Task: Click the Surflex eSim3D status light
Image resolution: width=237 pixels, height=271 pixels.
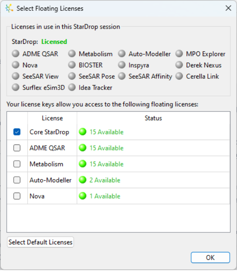Action: (16, 88)
